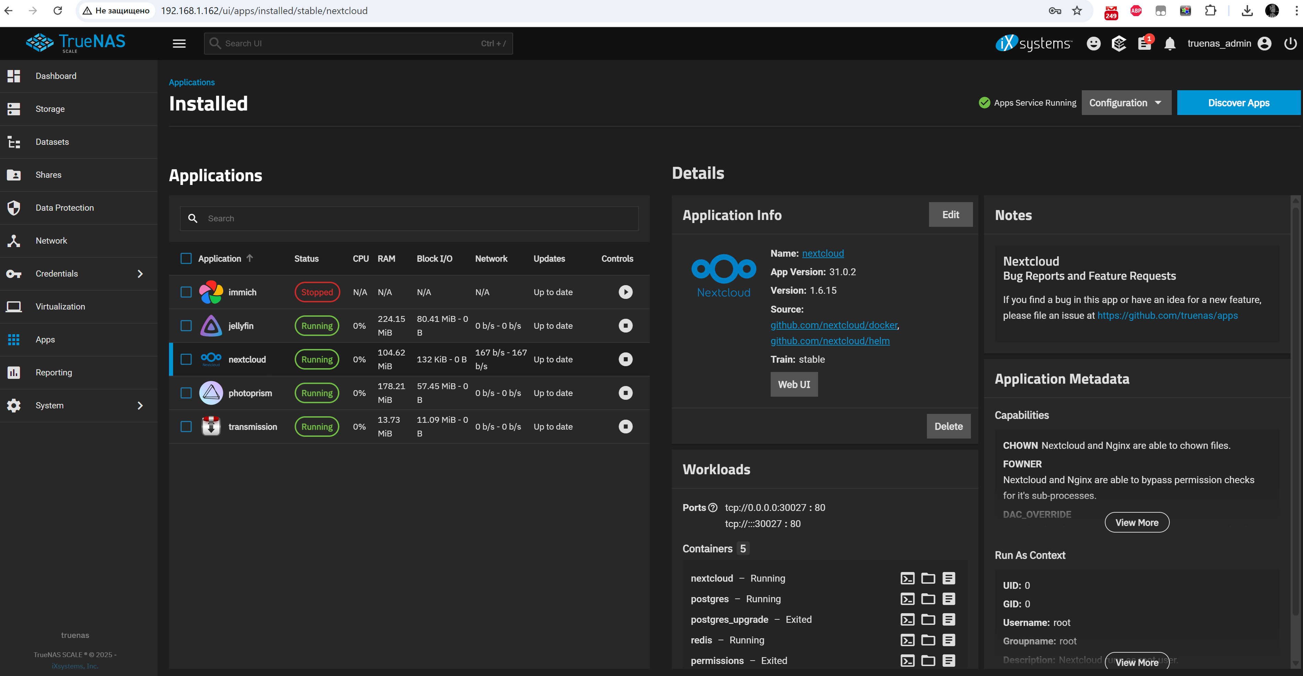Expand Capabilities with View More
Image resolution: width=1303 pixels, height=676 pixels.
(x=1136, y=522)
